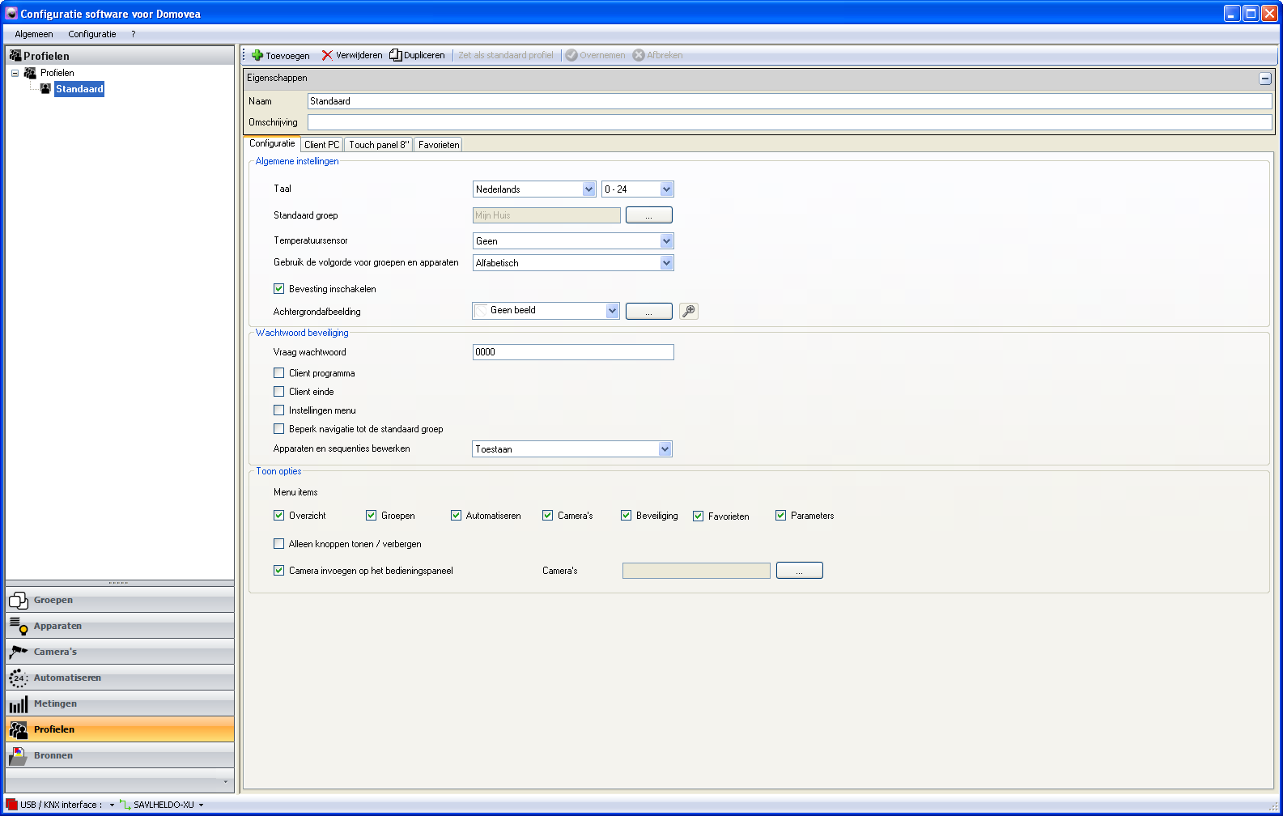Browse for Standaard groep with ... button

649,215
